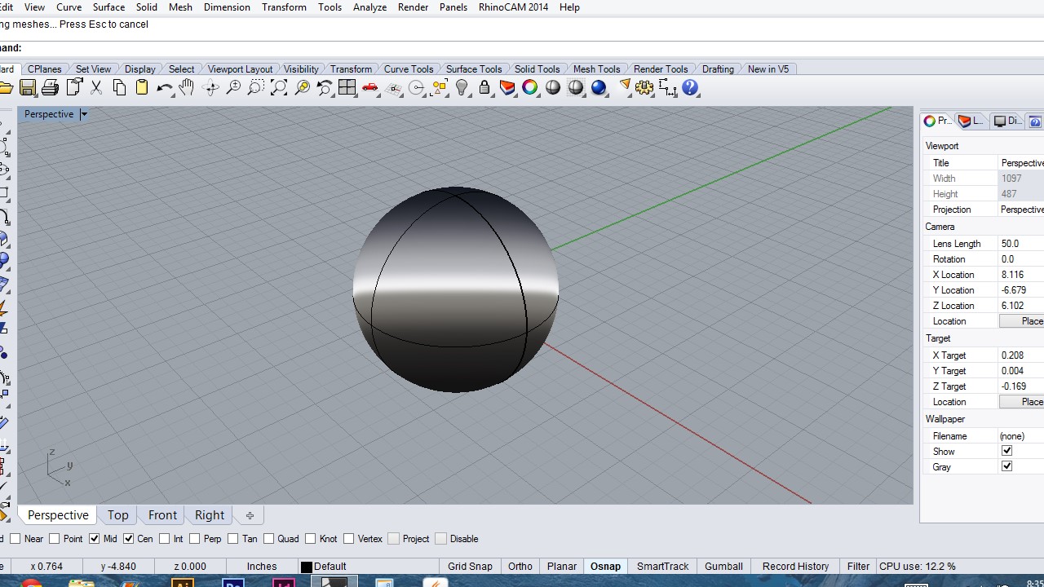This screenshot has width=1044, height=587.
Task: Click the Four Viewports grid icon
Action: point(347,88)
